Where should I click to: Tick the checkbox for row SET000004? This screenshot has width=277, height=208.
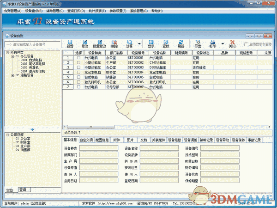click(78, 73)
